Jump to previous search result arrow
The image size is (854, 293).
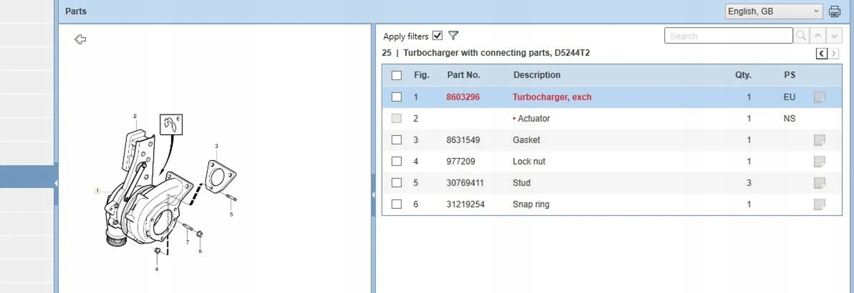pyautogui.click(x=818, y=35)
